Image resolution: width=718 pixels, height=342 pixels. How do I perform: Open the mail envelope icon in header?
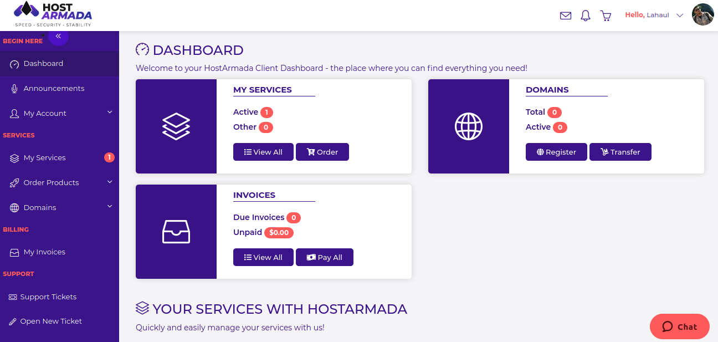(x=566, y=16)
